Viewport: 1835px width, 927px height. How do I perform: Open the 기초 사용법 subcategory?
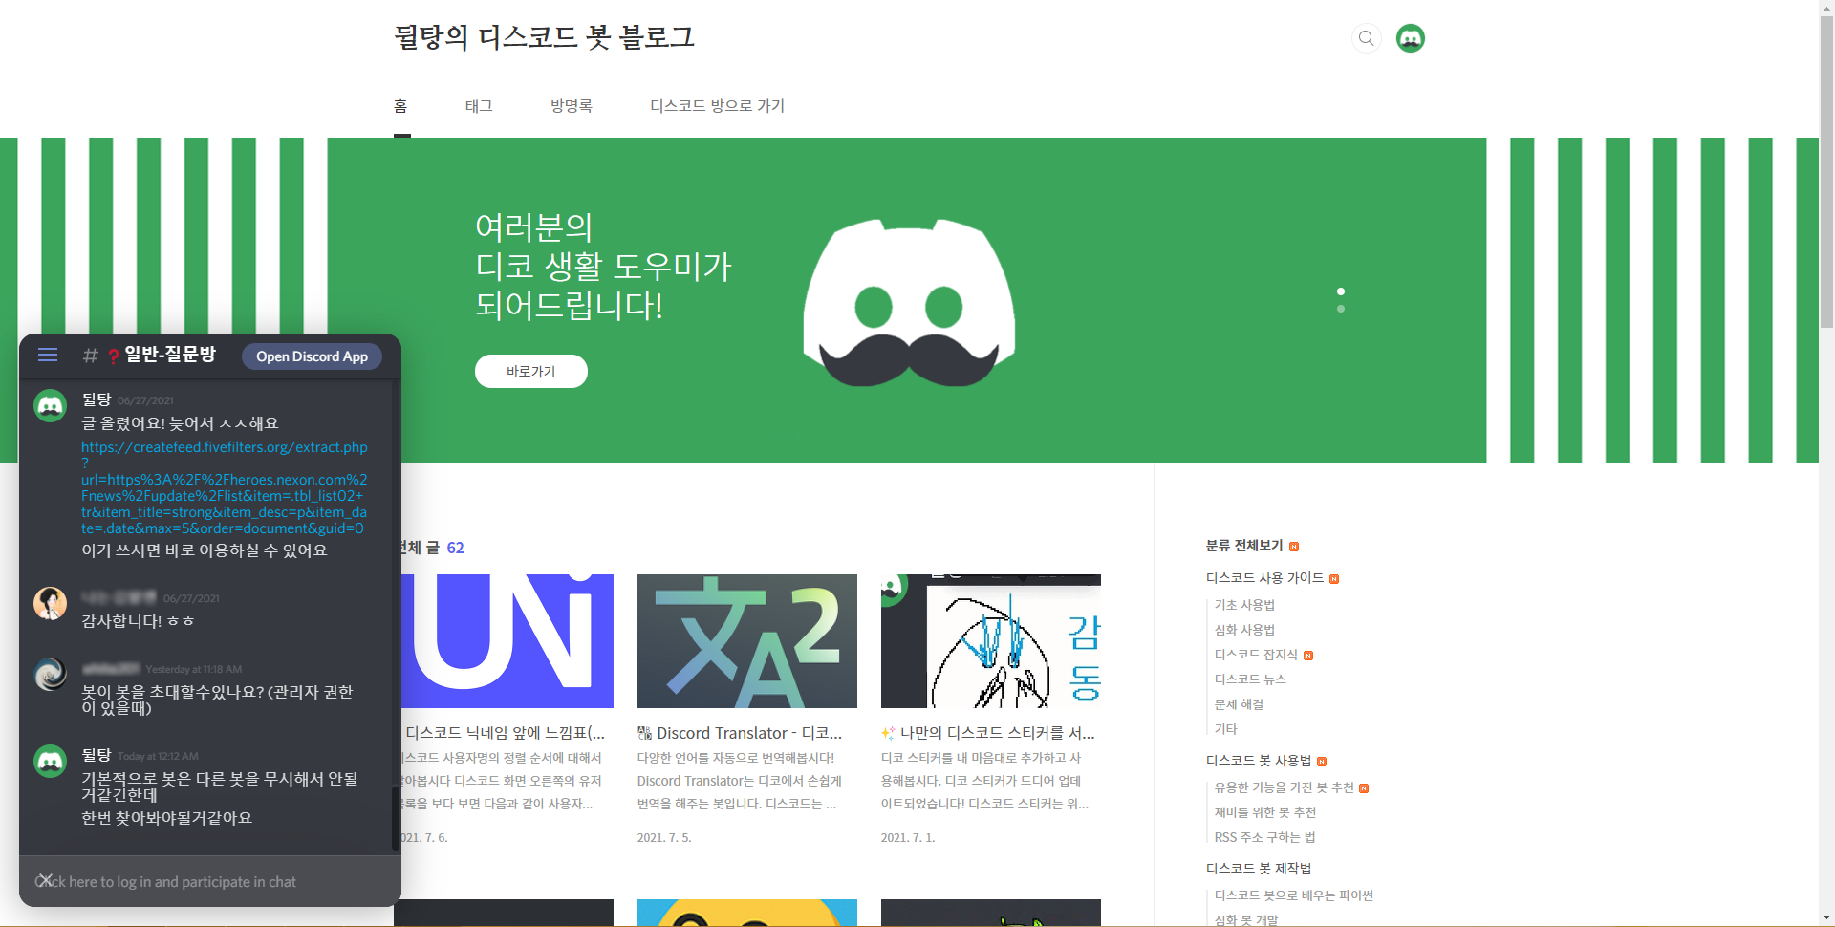coord(1244,605)
